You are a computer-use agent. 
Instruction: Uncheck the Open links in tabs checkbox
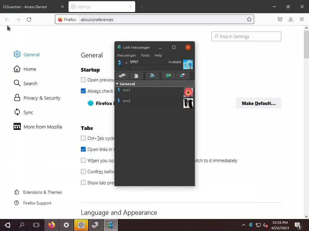click(83, 149)
